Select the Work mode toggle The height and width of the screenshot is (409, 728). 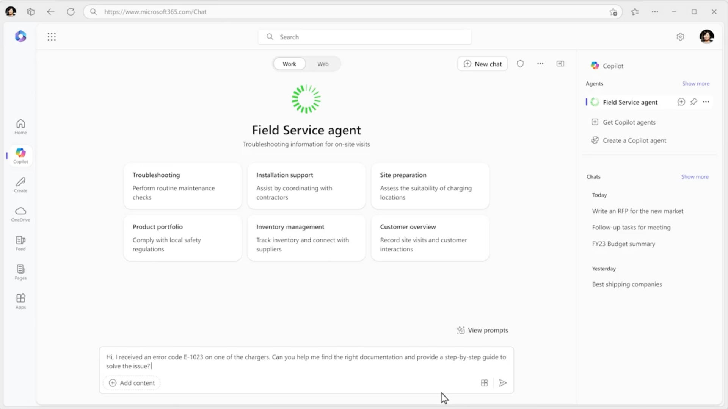tap(289, 64)
